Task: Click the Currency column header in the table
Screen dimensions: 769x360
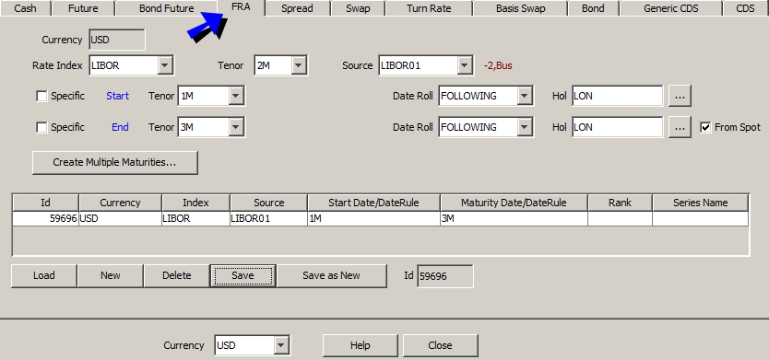Action: pos(120,203)
